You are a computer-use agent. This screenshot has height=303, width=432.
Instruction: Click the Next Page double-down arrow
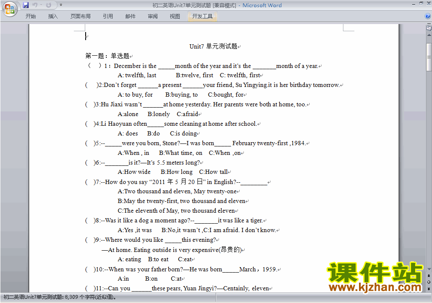point(429,289)
